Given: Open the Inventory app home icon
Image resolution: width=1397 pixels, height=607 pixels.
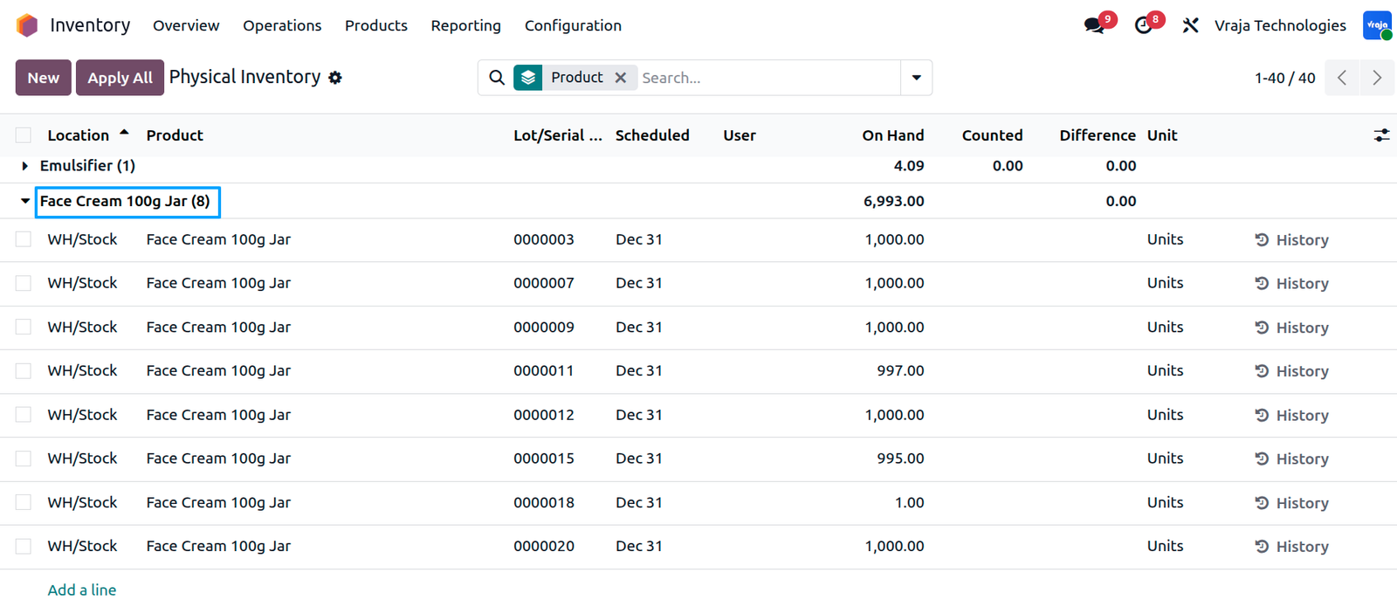Looking at the screenshot, I should point(27,25).
